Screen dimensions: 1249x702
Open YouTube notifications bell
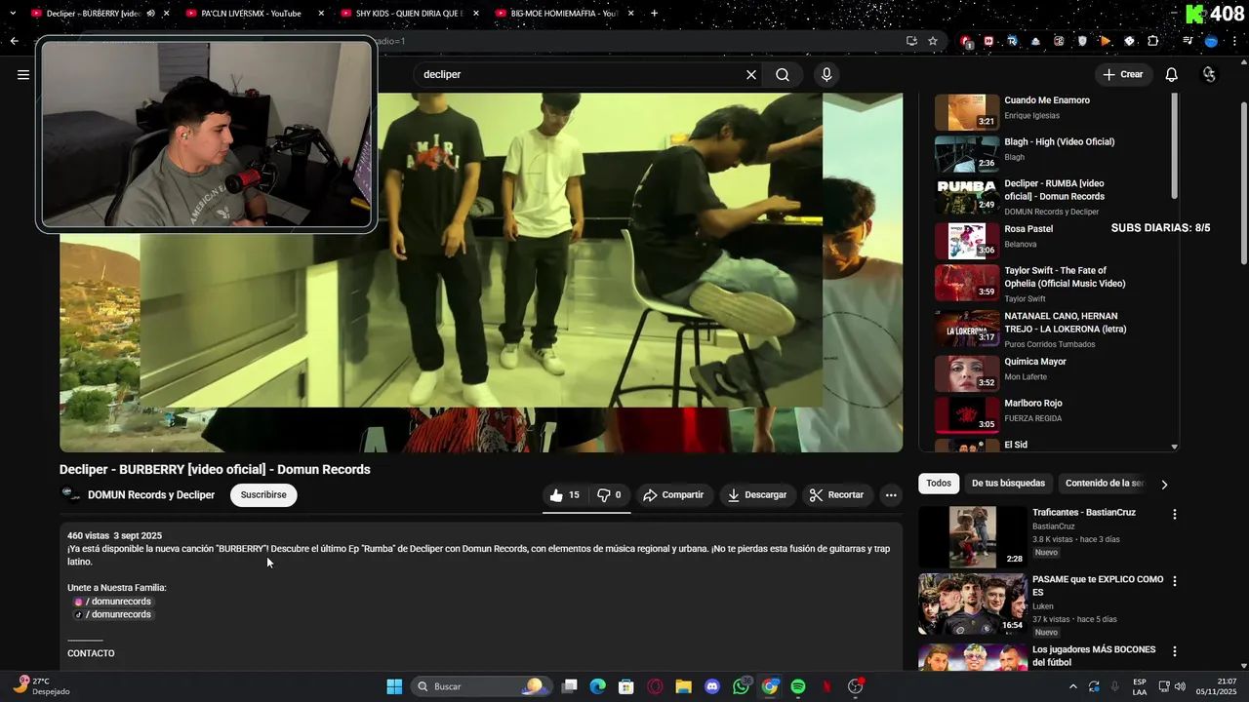[x=1172, y=74]
